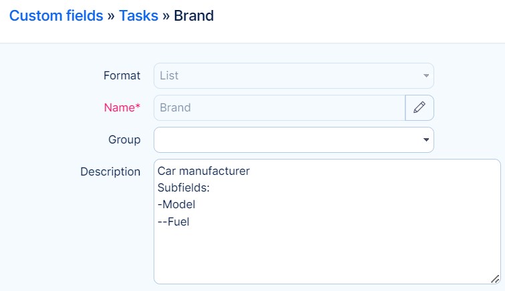This screenshot has height=291, width=505.
Task: Click the Description field label
Action: click(x=110, y=172)
